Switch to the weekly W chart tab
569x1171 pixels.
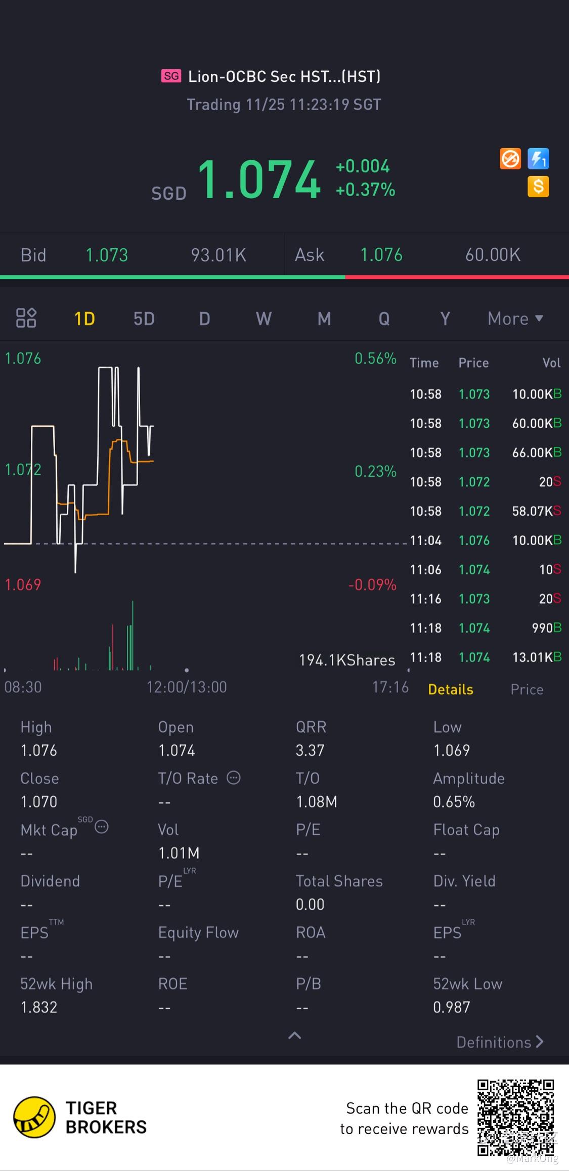pos(264,319)
